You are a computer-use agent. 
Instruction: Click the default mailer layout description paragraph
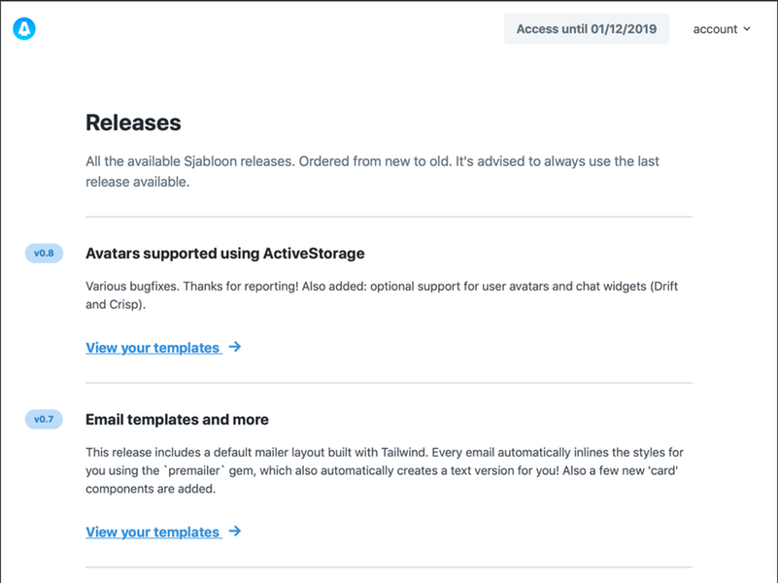385,470
